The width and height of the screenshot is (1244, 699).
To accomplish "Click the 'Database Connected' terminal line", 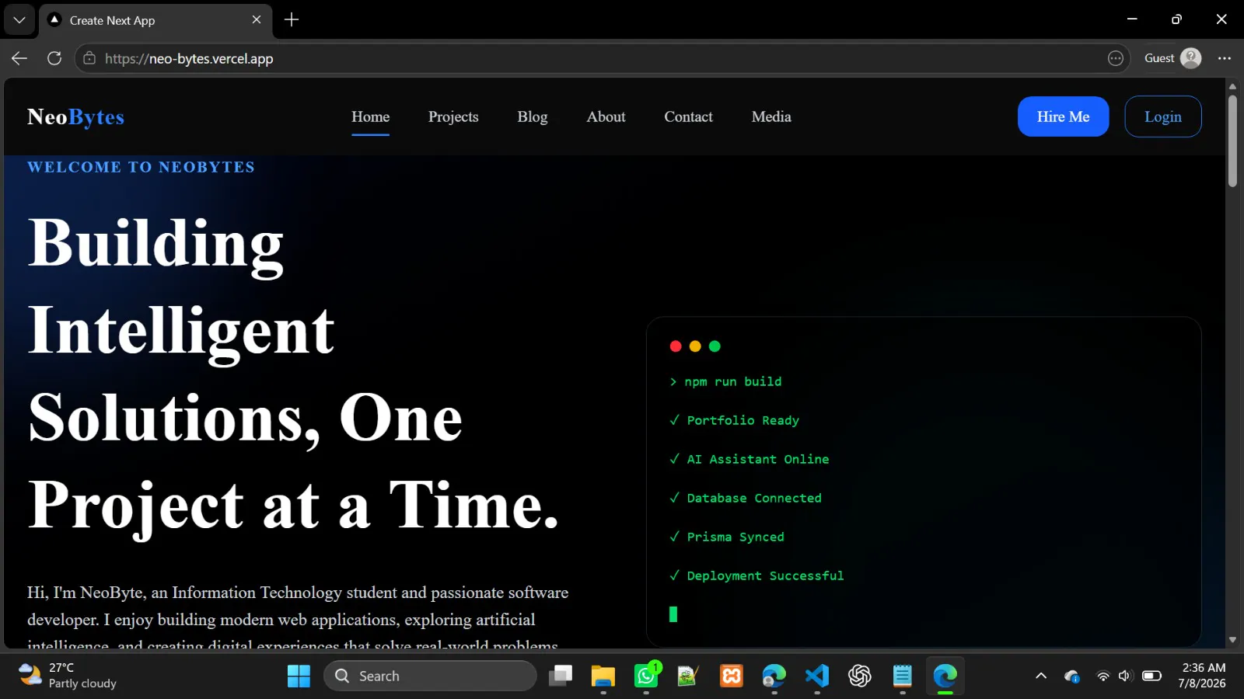I will tap(745, 498).
